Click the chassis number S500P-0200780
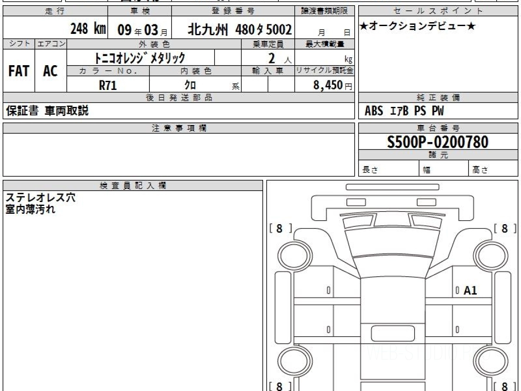Viewport: 521px width, 391px height. coord(438,142)
